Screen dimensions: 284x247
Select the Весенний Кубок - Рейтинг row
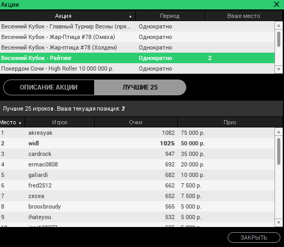coord(137,58)
